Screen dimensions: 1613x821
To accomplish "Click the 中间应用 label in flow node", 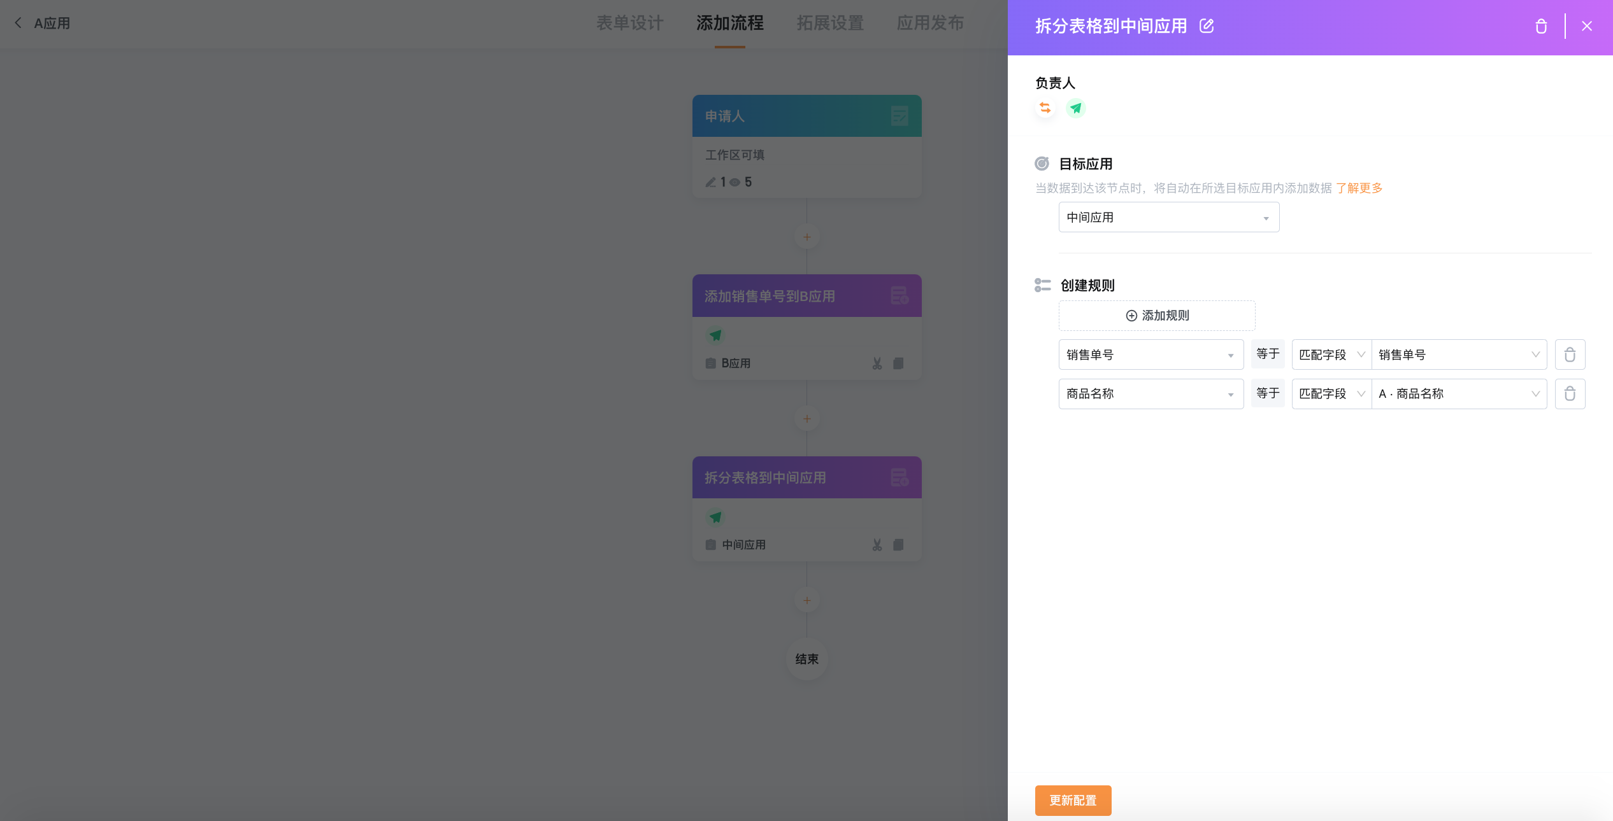I will coord(743,545).
